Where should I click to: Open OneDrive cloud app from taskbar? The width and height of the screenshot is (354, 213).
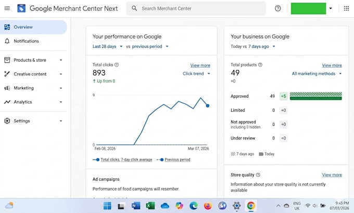point(165,206)
